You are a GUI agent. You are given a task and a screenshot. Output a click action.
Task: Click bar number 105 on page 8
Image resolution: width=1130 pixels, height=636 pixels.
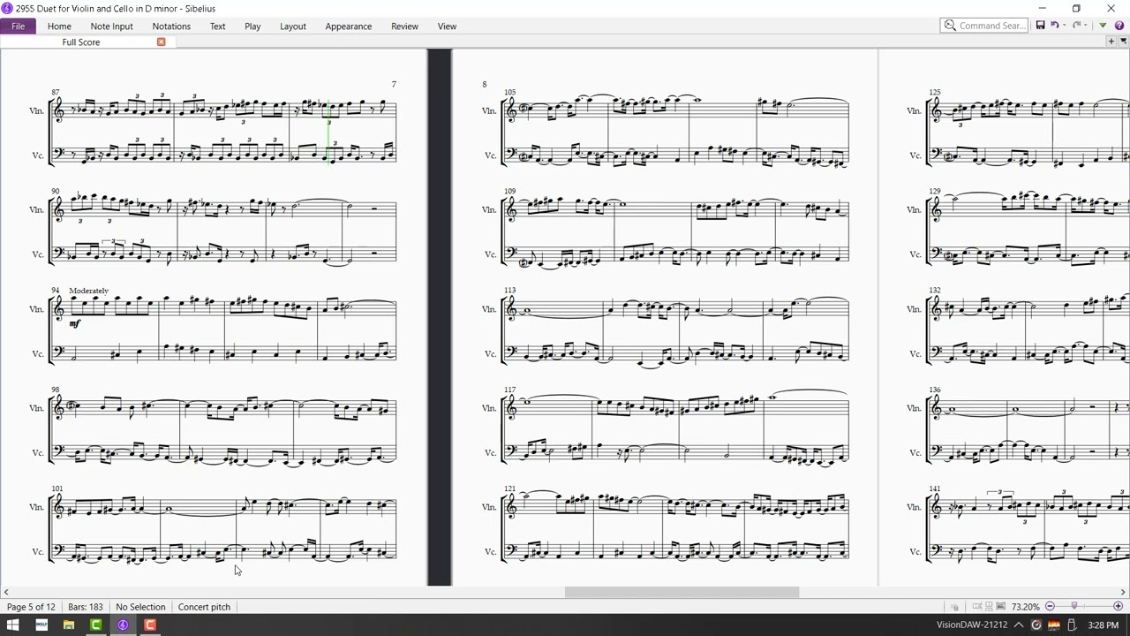pyautogui.click(x=509, y=92)
